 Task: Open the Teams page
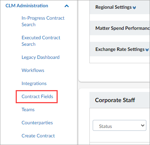[x=28, y=109]
